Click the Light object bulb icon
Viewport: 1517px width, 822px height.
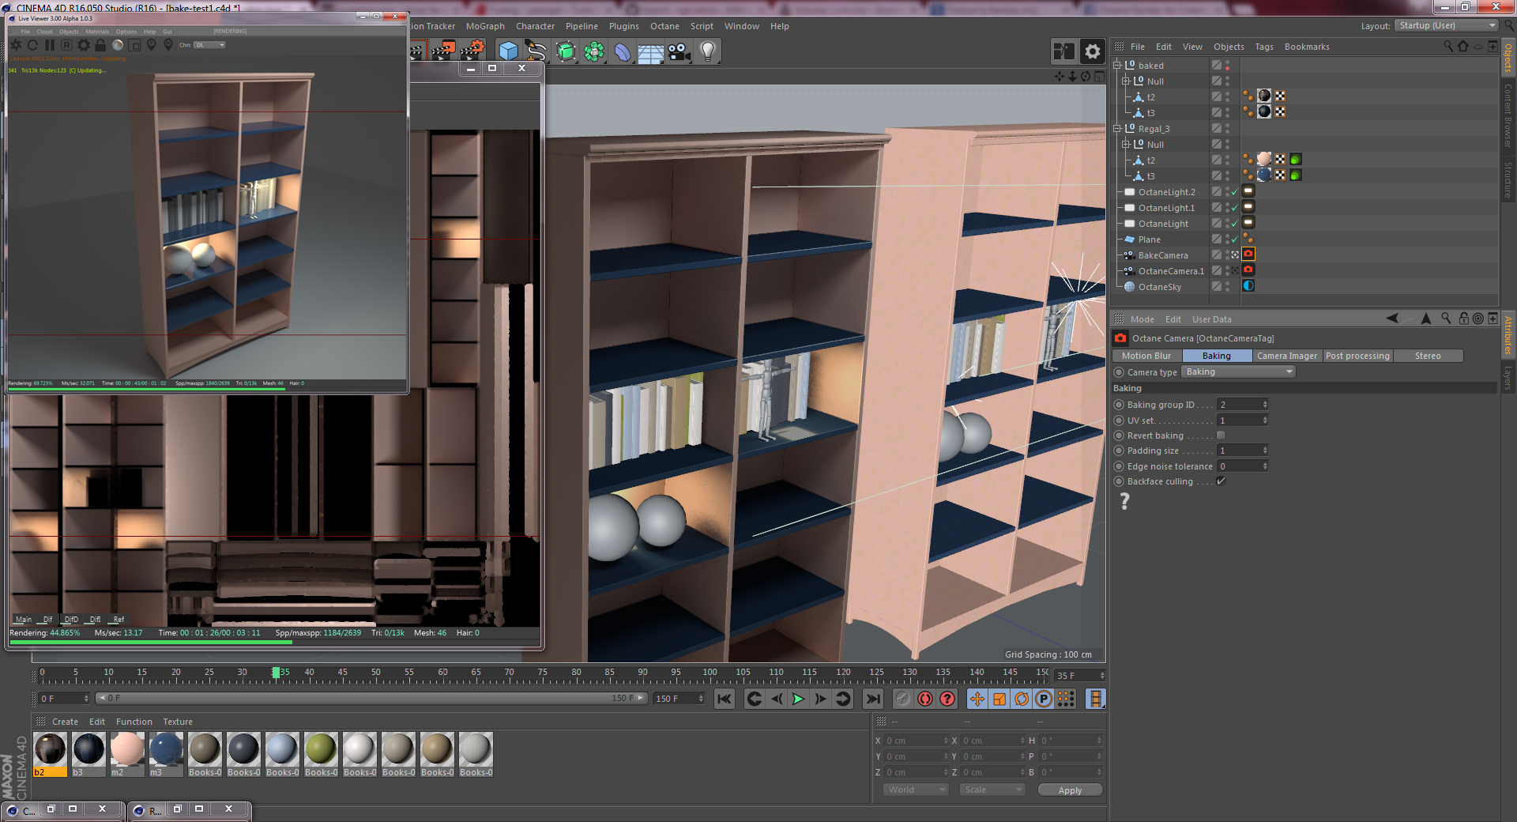tap(707, 52)
